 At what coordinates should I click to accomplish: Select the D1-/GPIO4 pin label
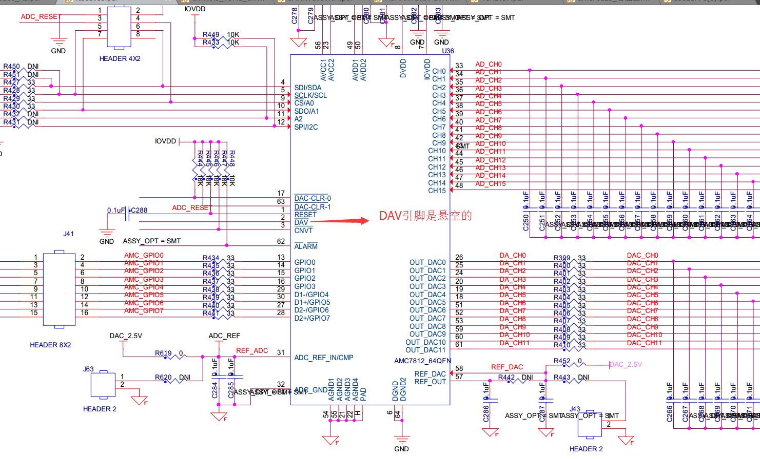point(311,295)
